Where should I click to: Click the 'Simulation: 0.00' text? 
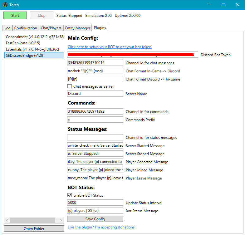pyautogui.click(x=98, y=16)
